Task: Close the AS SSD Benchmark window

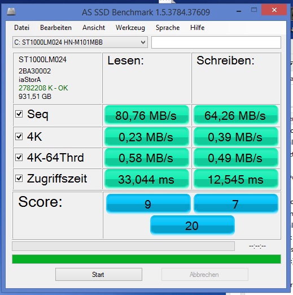Action: coord(274,10)
